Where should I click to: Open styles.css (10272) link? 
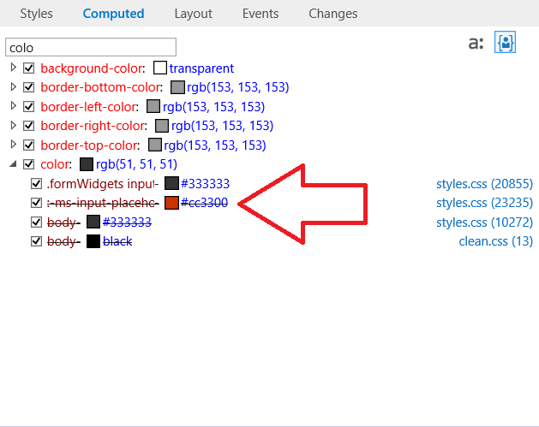[x=484, y=222]
